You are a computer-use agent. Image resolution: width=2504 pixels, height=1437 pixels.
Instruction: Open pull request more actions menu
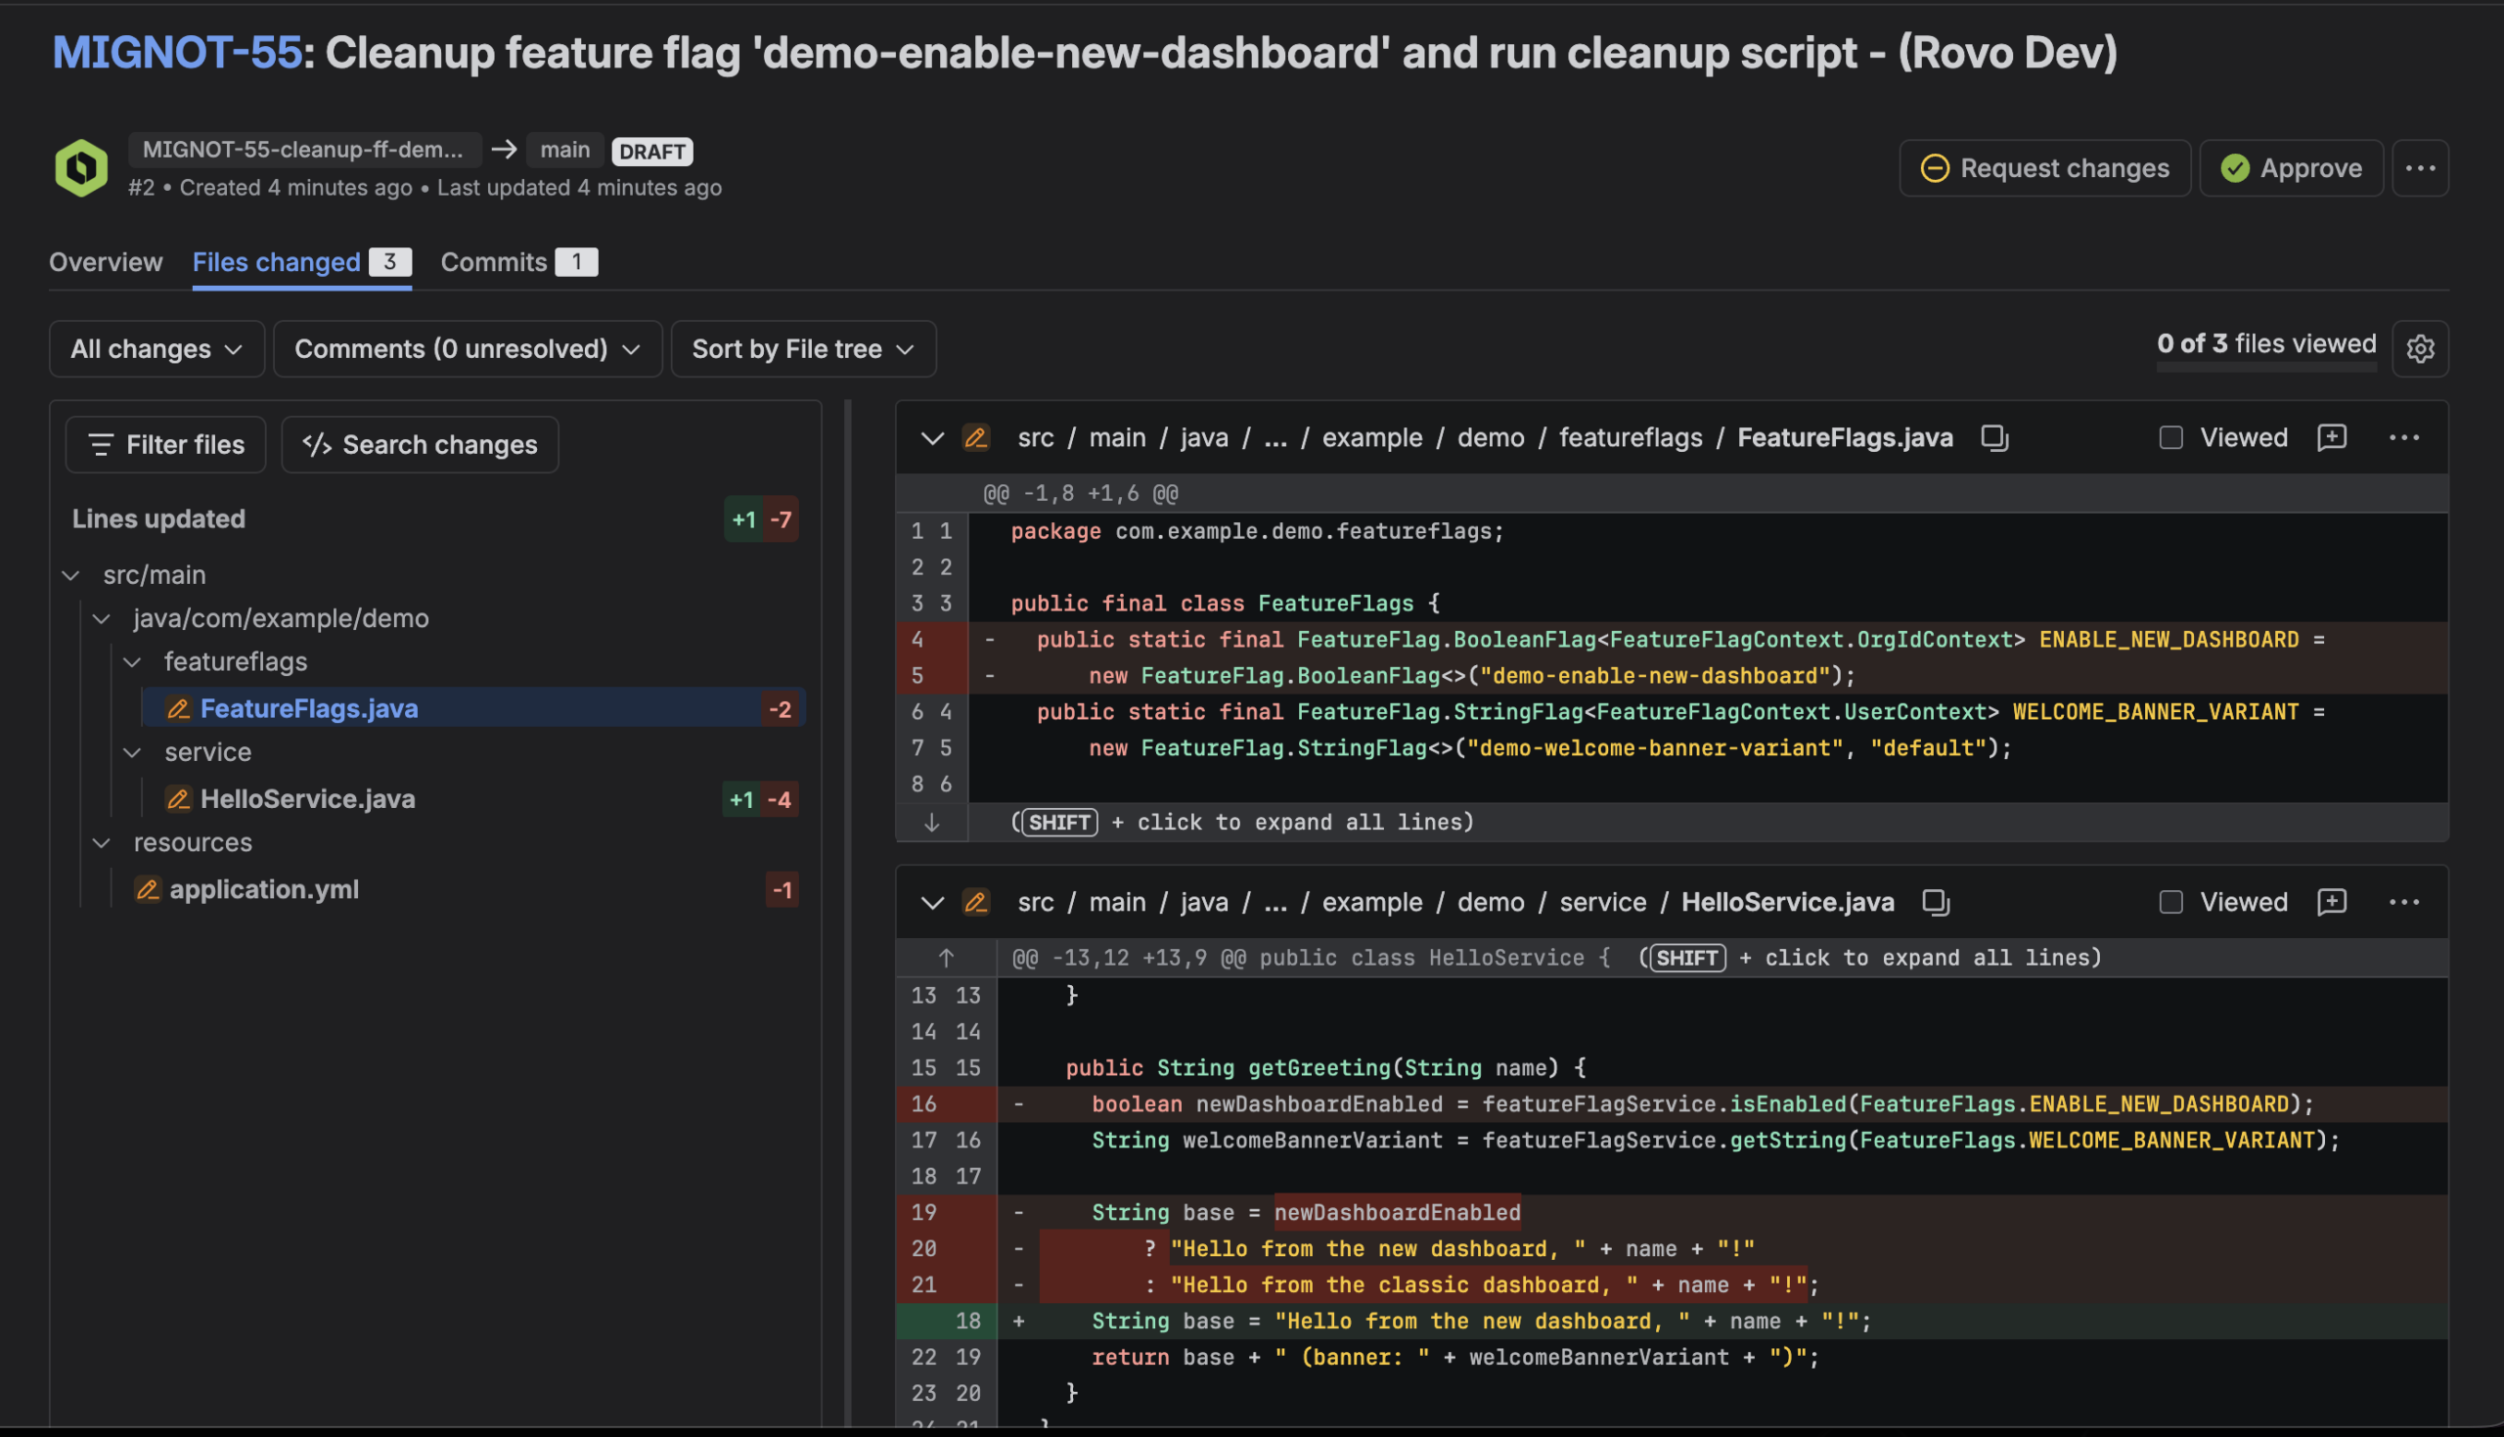coord(2419,169)
